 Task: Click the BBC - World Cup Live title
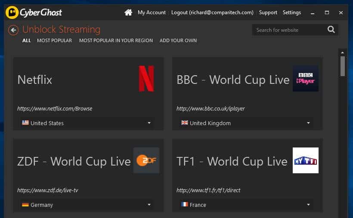click(x=233, y=80)
